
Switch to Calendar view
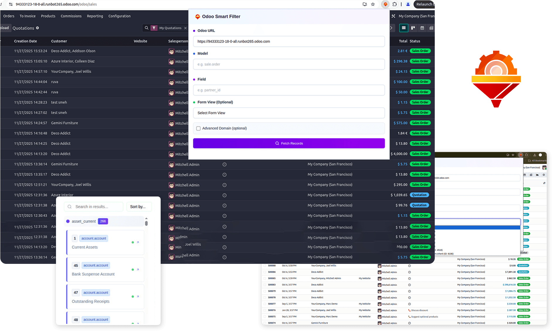(x=422, y=28)
